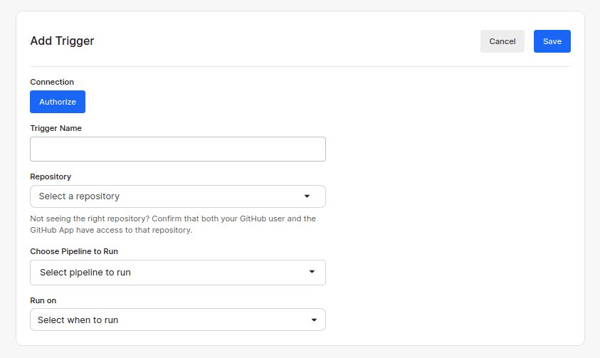Image resolution: width=600 pixels, height=358 pixels.
Task: Focus the Trigger Name text field
Action: (178, 149)
